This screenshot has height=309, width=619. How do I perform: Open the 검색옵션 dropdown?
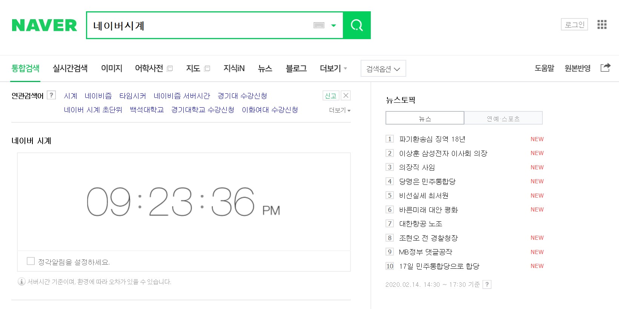point(383,68)
